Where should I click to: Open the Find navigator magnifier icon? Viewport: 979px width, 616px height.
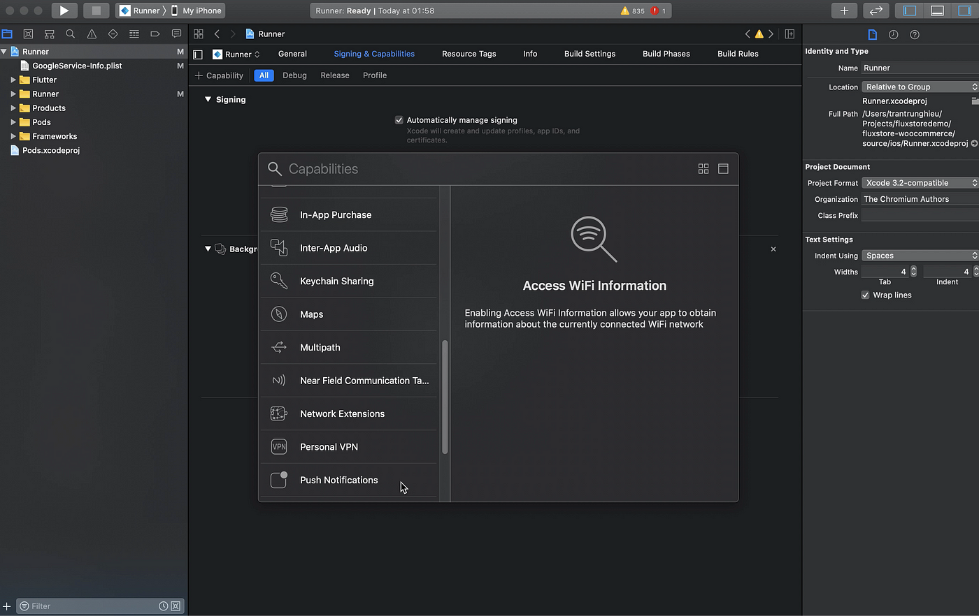(70, 34)
